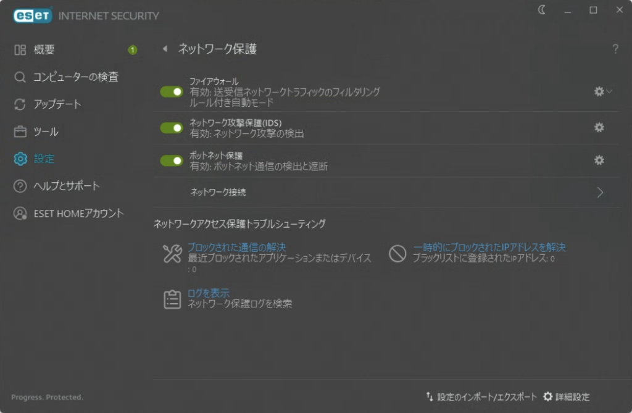Image resolution: width=632 pixels, height=413 pixels.
Task: Disable ネットワーク攻撃保護(IDS) toggle
Action: pyautogui.click(x=172, y=128)
